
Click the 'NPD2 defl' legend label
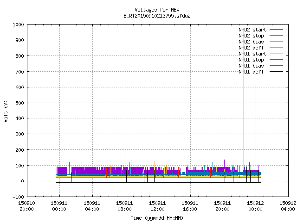(251, 48)
